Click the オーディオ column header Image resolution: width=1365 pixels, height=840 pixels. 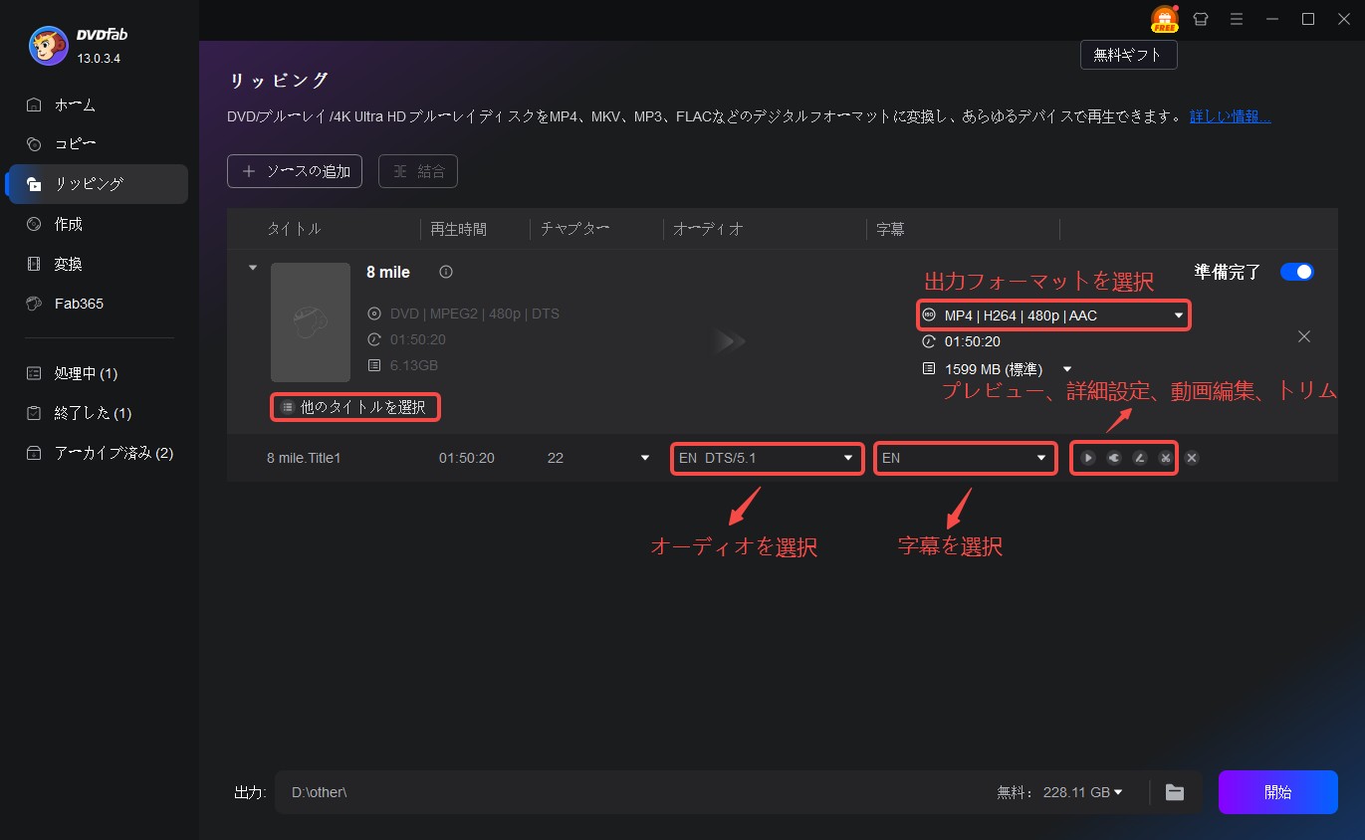(x=708, y=229)
